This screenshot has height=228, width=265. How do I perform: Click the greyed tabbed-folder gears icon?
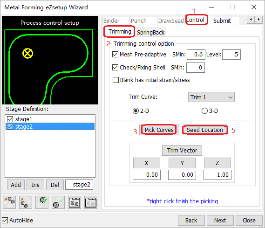coord(91,202)
